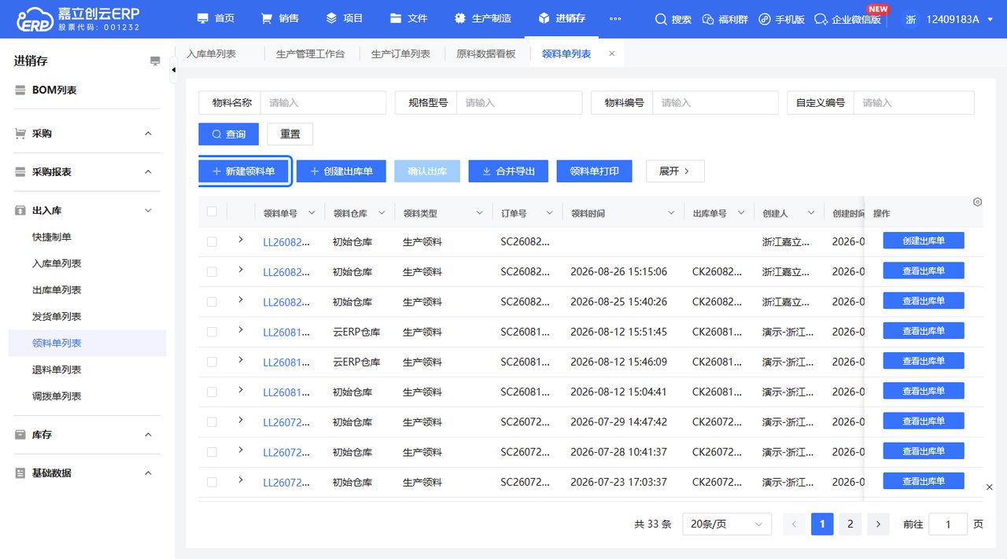Expand the 库存 sidebar section

(148, 435)
